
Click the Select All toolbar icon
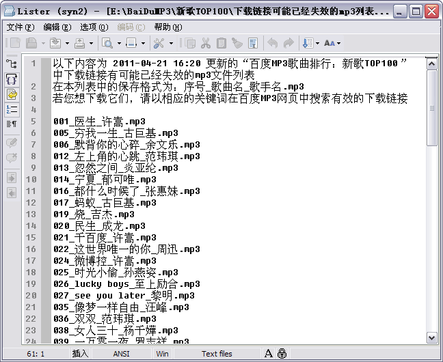tap(253, 43)
